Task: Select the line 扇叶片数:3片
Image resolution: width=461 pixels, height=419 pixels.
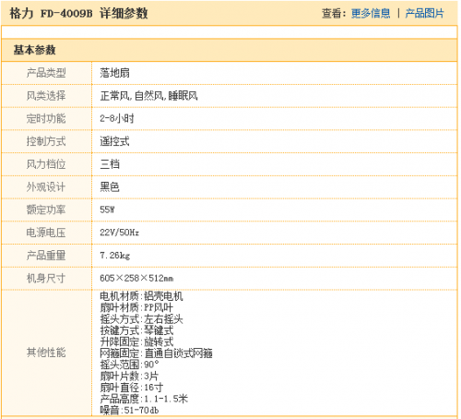Action: [x=129, y=376]
